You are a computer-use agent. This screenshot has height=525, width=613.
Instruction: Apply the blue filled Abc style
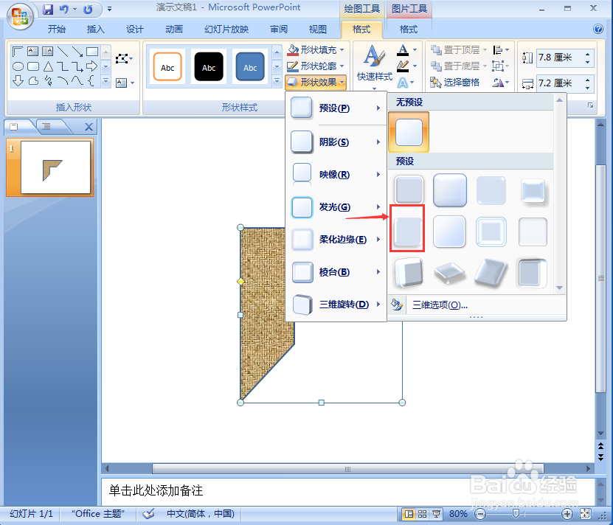click(250, 66)
